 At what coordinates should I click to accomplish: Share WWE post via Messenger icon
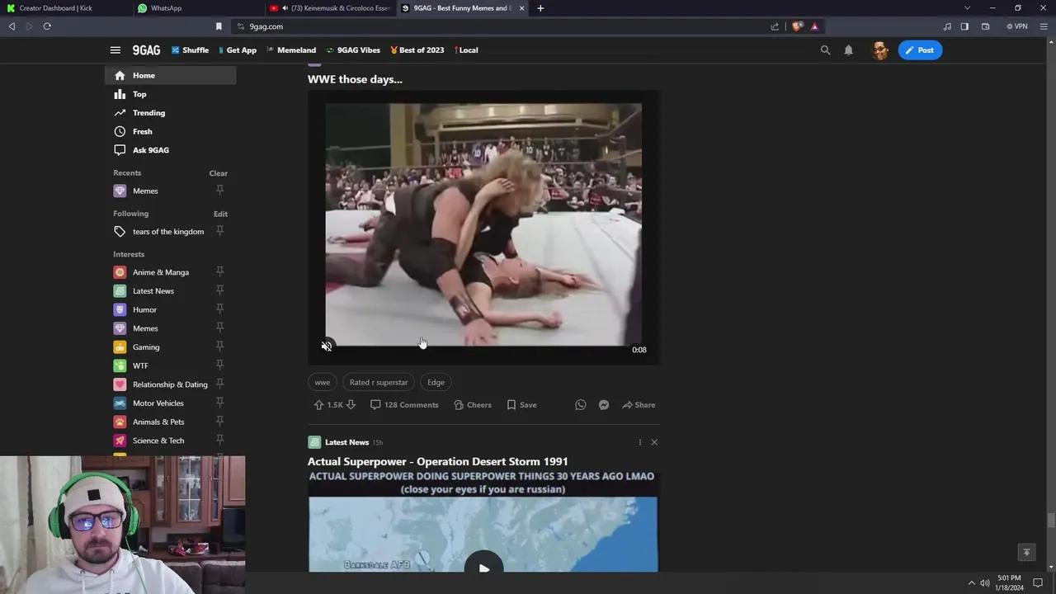604,405
